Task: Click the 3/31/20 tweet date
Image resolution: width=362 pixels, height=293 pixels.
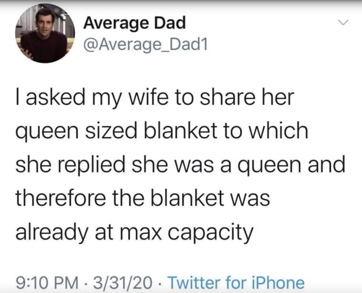Action: [123, 283]
